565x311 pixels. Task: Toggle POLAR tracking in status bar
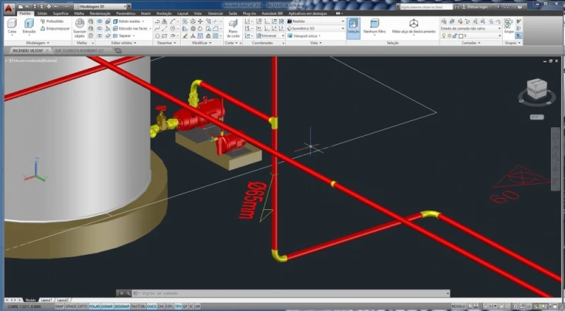click(94, 306)
